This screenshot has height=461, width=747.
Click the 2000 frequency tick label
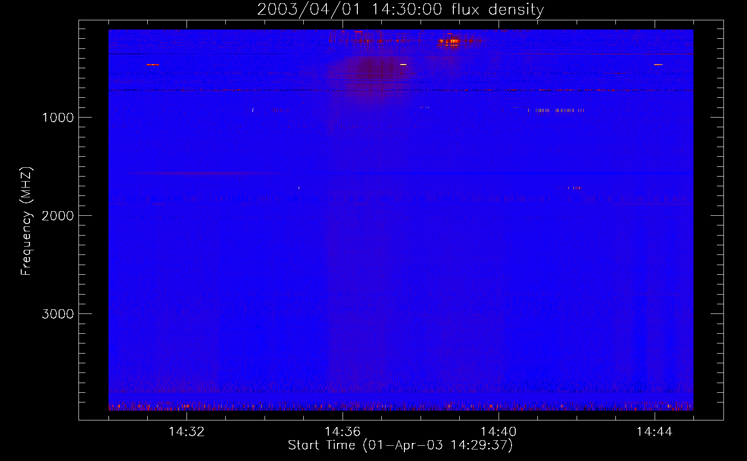point(58,216)
